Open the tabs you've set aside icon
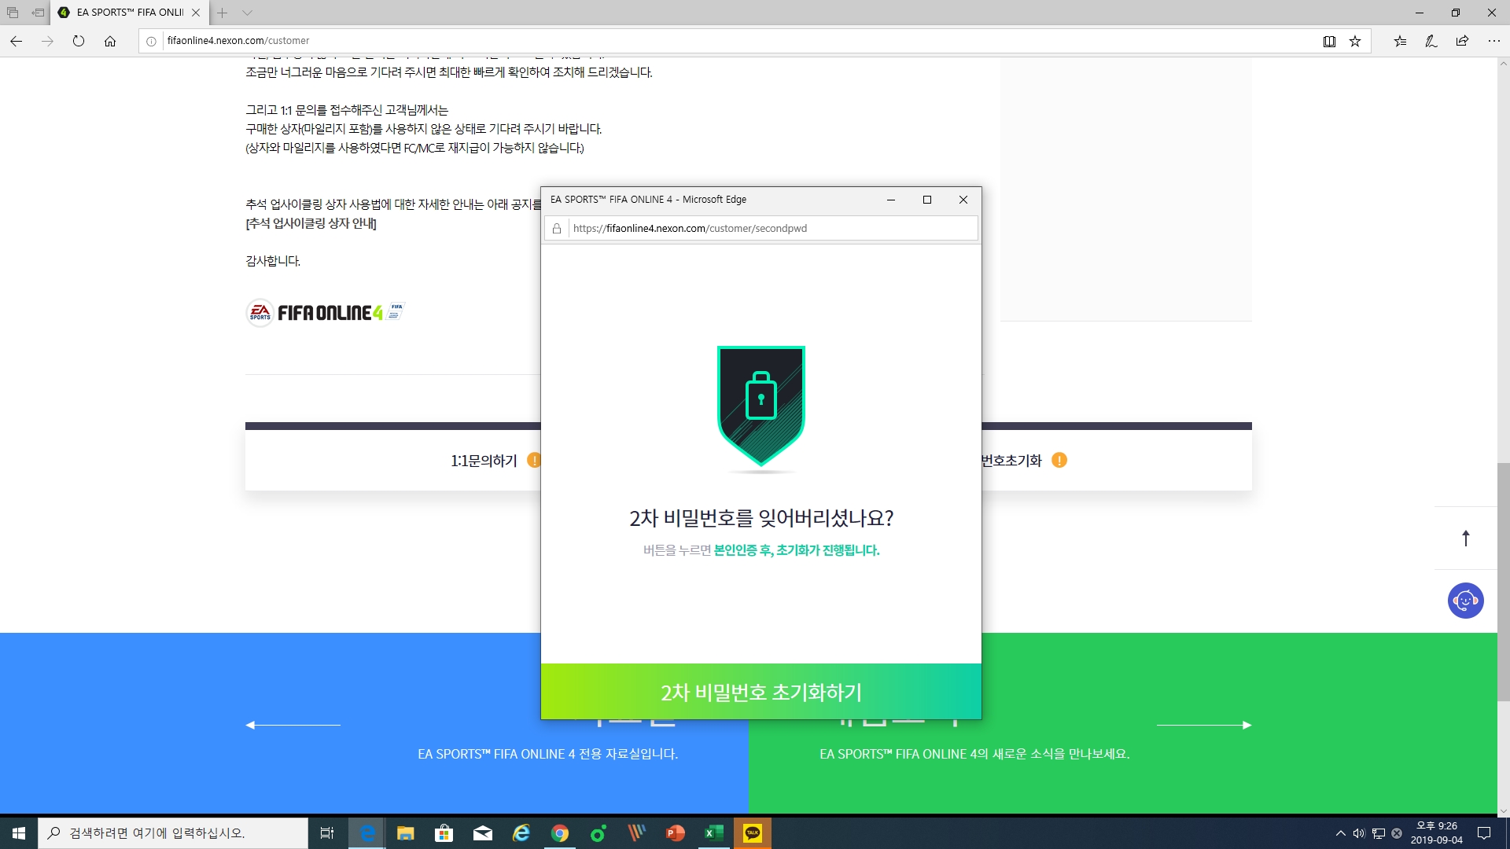The width and height of the screenshot is (1510, 849). pyautogui.click(x=13, y=13)
